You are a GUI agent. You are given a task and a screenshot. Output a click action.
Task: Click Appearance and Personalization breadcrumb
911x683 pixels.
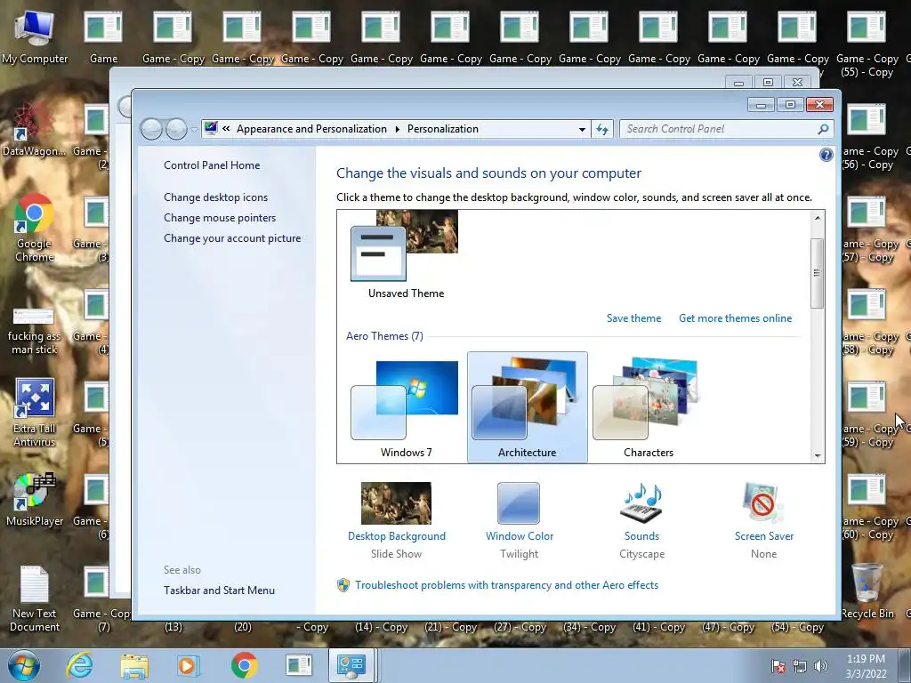(311, 129)
